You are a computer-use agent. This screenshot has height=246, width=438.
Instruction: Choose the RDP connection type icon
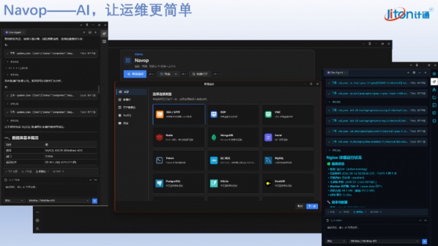pos(214,115)
